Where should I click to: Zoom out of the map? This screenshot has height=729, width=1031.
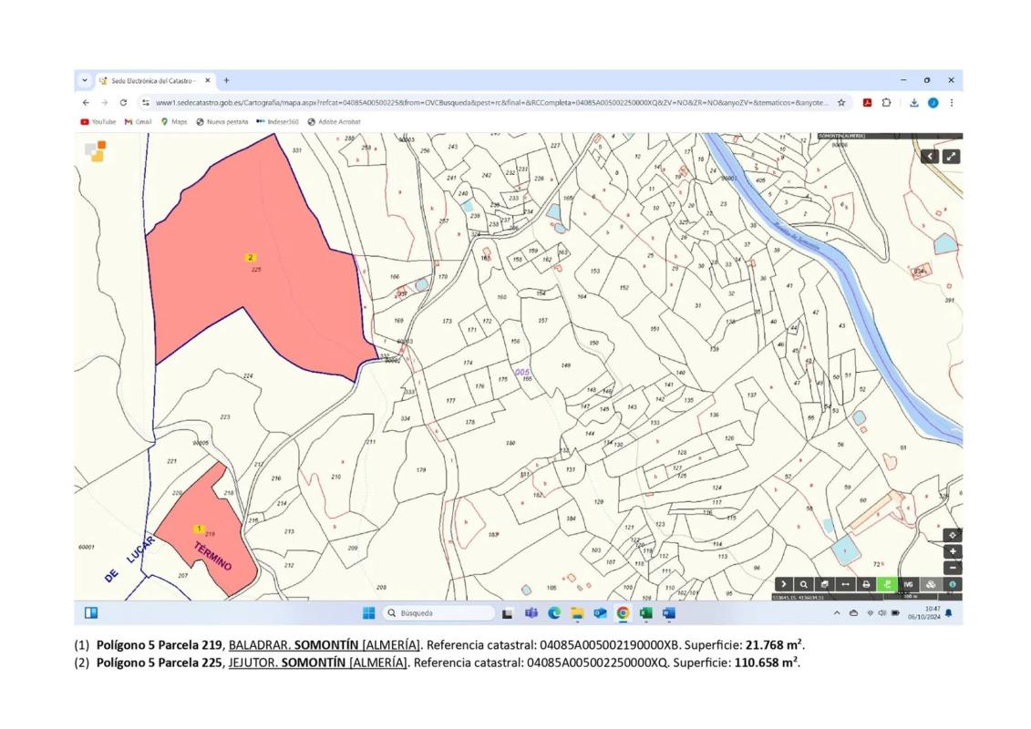point(953,567)
